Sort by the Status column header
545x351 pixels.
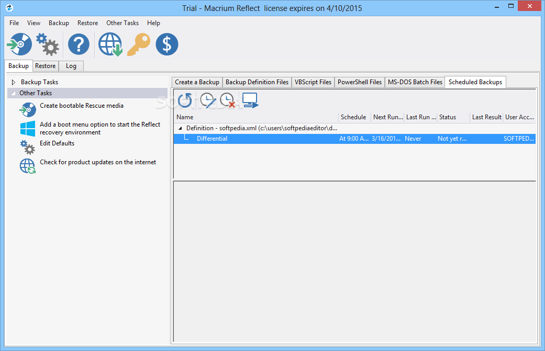(x=453, y=117)
